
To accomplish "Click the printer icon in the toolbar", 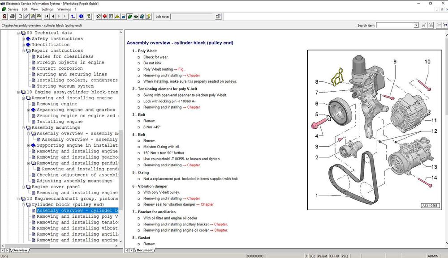I will 12,17.
